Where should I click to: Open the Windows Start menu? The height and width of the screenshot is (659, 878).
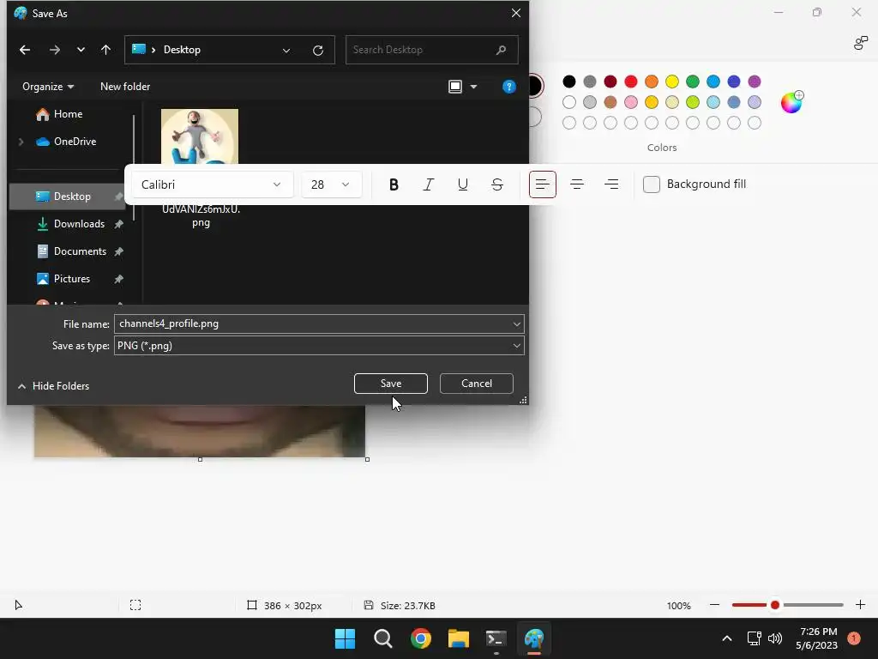[345, 638]
